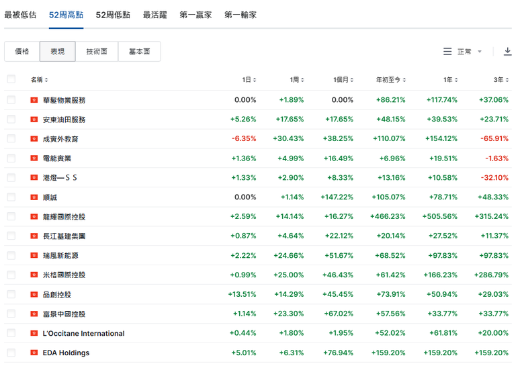Select the 基本面 view button

tap(139, 52)
